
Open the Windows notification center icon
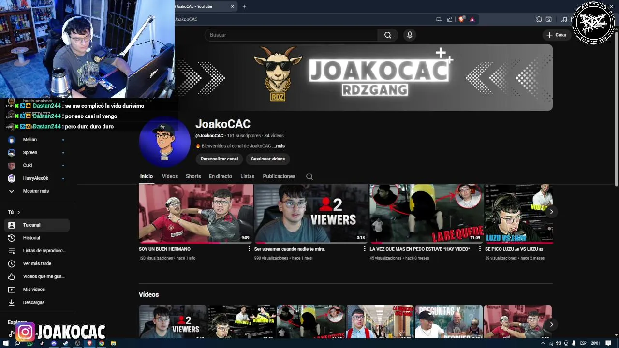pos(608,343)
